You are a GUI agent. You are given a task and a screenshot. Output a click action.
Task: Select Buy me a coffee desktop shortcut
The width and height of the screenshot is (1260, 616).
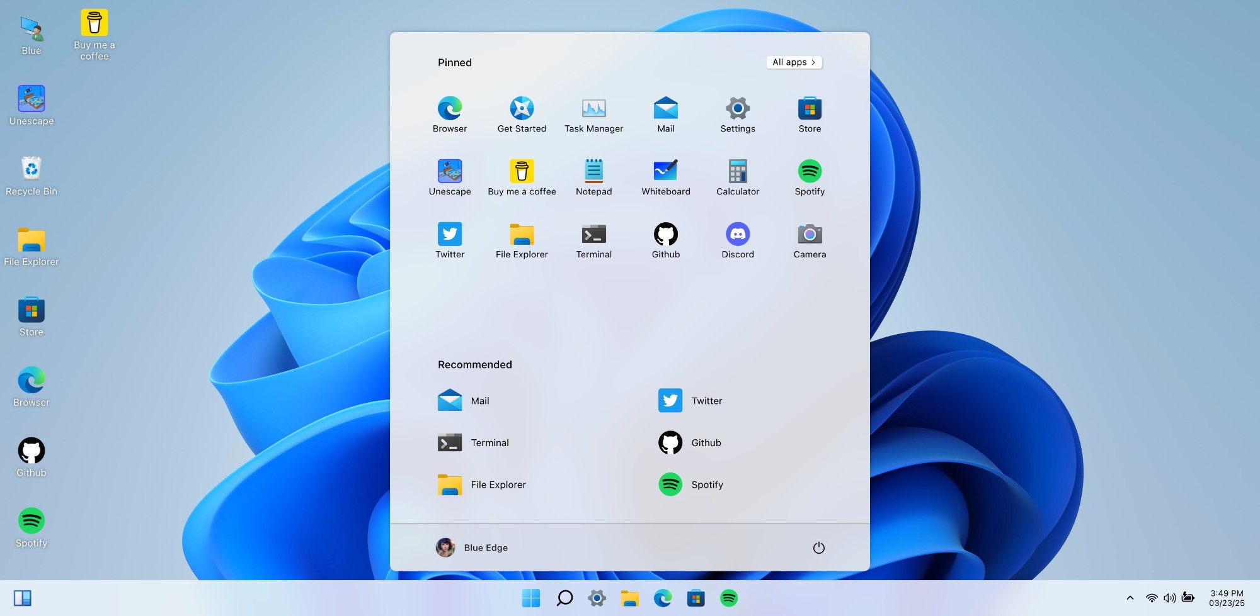click(94, 35)
